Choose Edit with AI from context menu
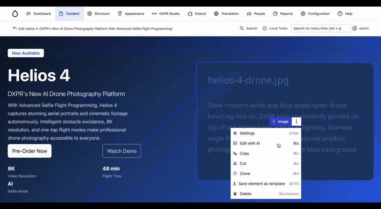The height and width of the screenshot is (209, 381). point(266,143)
